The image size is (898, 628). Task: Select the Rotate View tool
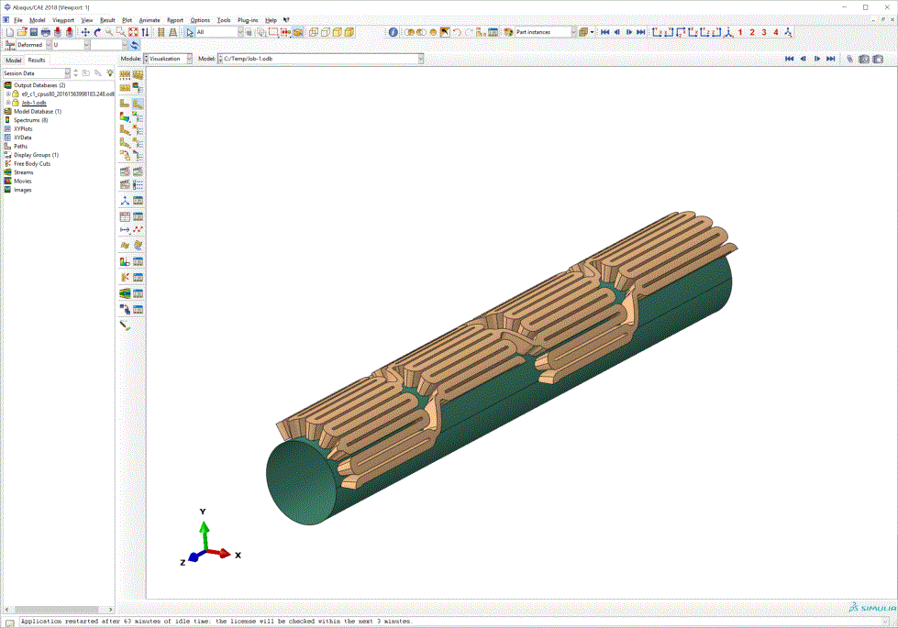pyautogui.click(x=97, y=32)
